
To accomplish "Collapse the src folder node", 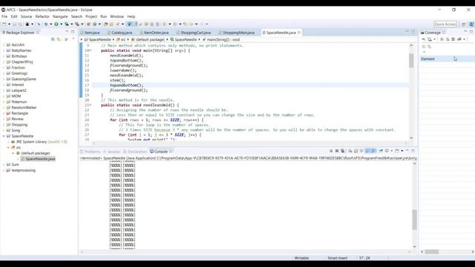I will [x=8, y=148].
